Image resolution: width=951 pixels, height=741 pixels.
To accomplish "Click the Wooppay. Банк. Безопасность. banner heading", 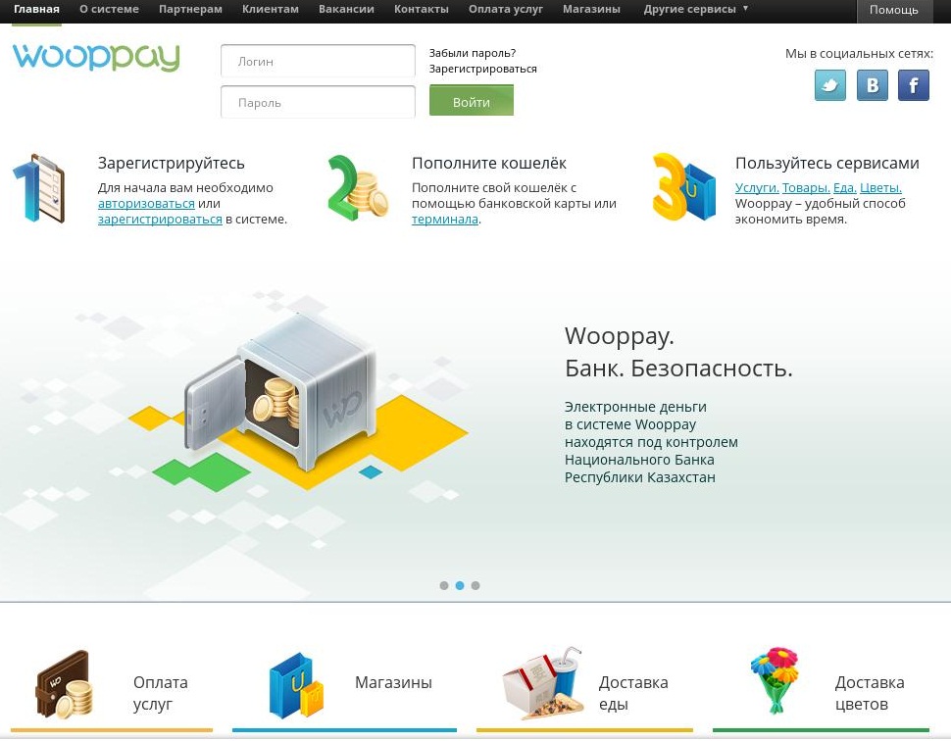I will pyautogui.click(x=678, y=352).
